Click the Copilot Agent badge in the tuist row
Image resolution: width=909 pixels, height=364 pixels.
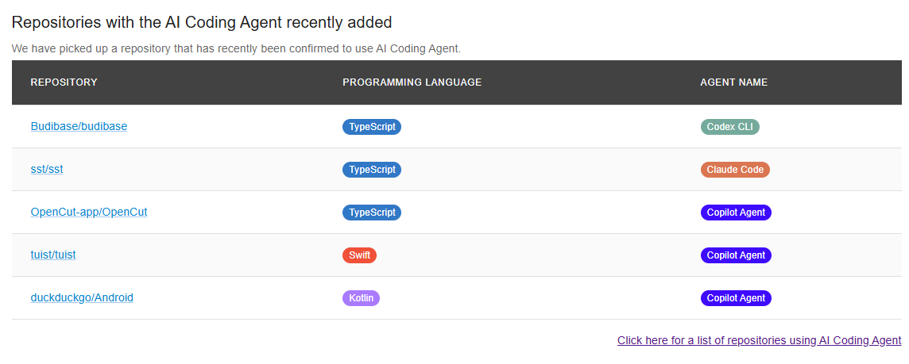coord(737,255)
